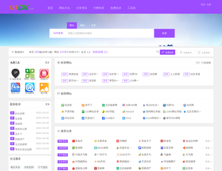Open cnzz统计 site link

click(x=108, y=118)
